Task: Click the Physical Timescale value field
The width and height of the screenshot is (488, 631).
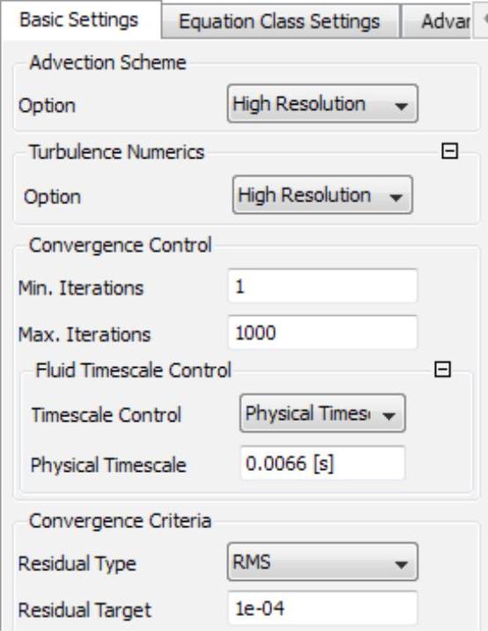Action: pos(322,463)
